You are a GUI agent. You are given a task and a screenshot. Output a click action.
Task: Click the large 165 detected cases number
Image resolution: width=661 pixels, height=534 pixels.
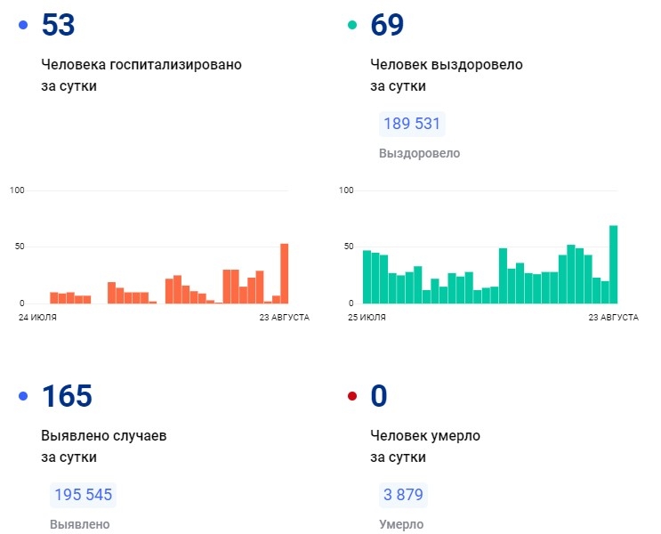pyautogui.click(x=67, y=396)
